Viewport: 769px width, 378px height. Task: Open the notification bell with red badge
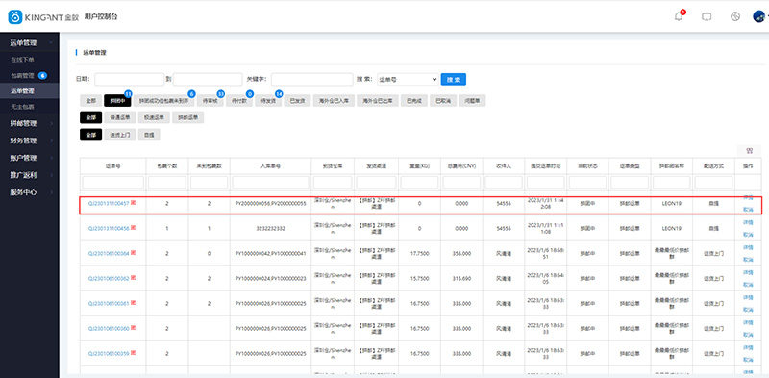679,16
